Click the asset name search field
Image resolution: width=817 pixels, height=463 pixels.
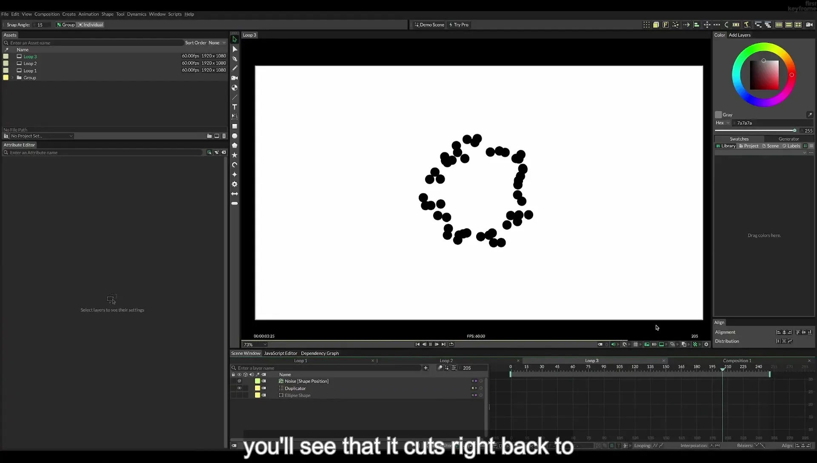[94, 43]
